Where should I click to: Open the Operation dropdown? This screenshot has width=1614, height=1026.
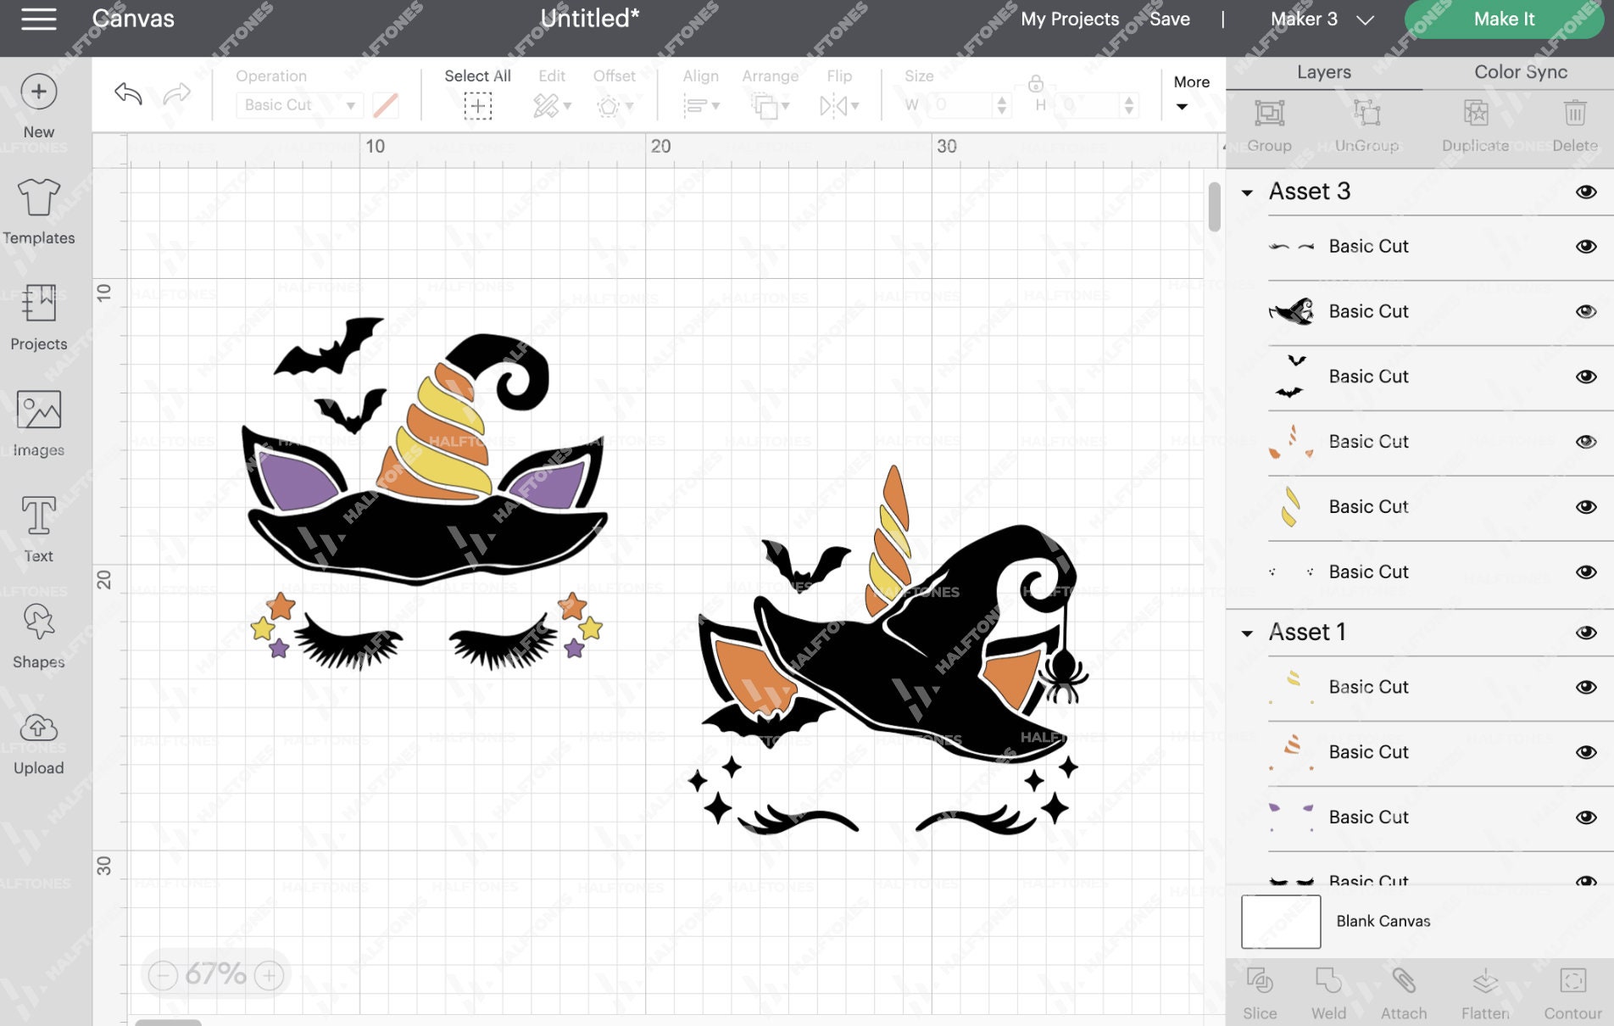(298, 104)
